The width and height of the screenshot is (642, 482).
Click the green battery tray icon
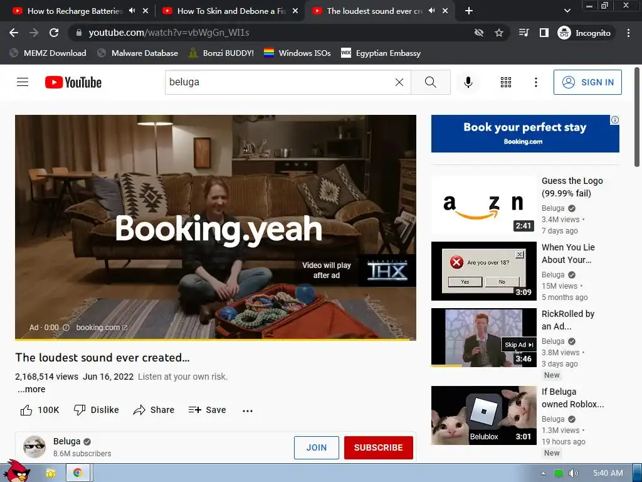(x=559, y=473)
